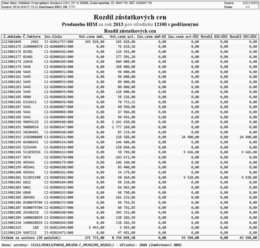
Task: Click invoice number 50204681
Action: pyautogui.click(x=31, y=132)
